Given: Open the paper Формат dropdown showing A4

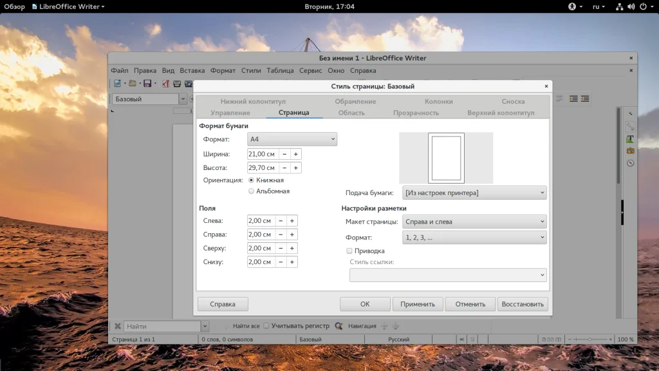Looking at the screenshot, I should pos(292,139).
